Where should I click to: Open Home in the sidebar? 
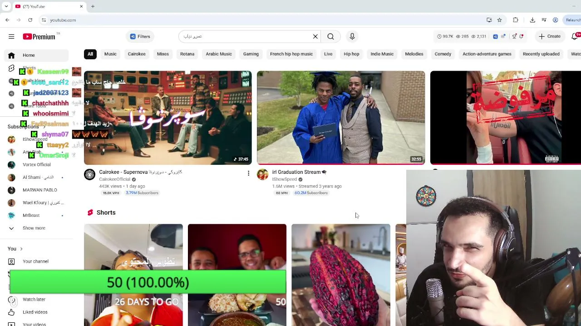37,55
